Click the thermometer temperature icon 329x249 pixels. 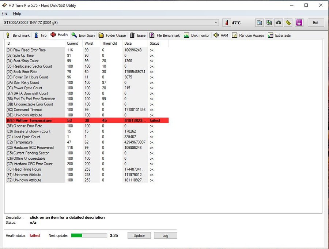(x=227, y=22)
